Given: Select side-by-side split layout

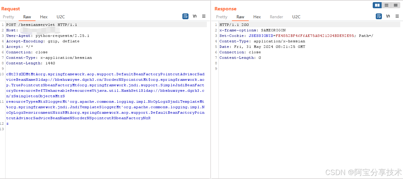Looking at the screenshot, I should coord(377,5).
